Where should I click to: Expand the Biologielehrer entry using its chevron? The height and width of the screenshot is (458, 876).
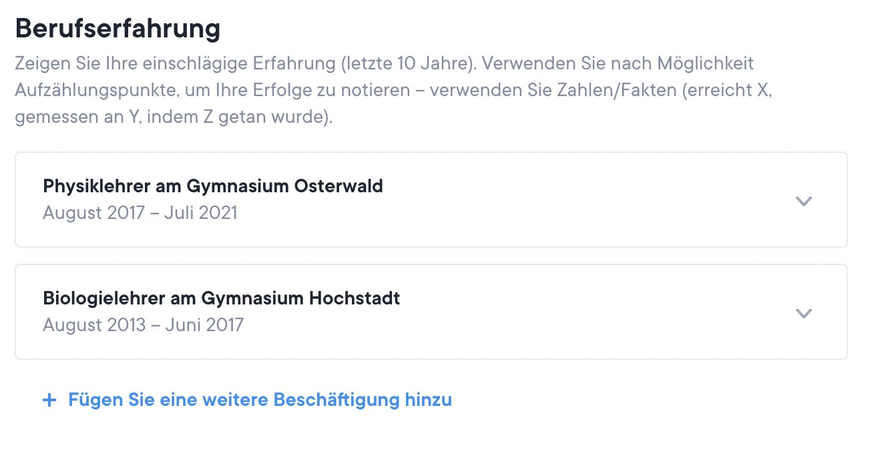(804, 312)
